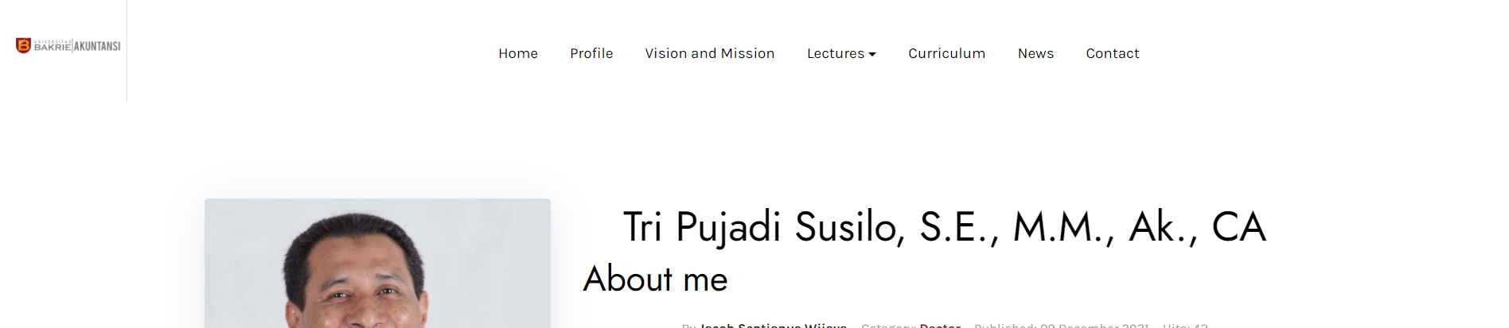Expand the caret arrow beside Lectures
The width and height of the screenshot is (1509, 328).
[872, 54]
